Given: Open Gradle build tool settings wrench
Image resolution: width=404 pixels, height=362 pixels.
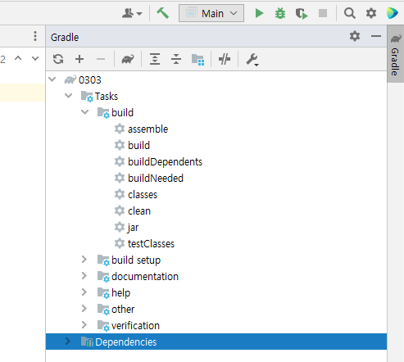Looking at the screenshot, I should point(252,60).
